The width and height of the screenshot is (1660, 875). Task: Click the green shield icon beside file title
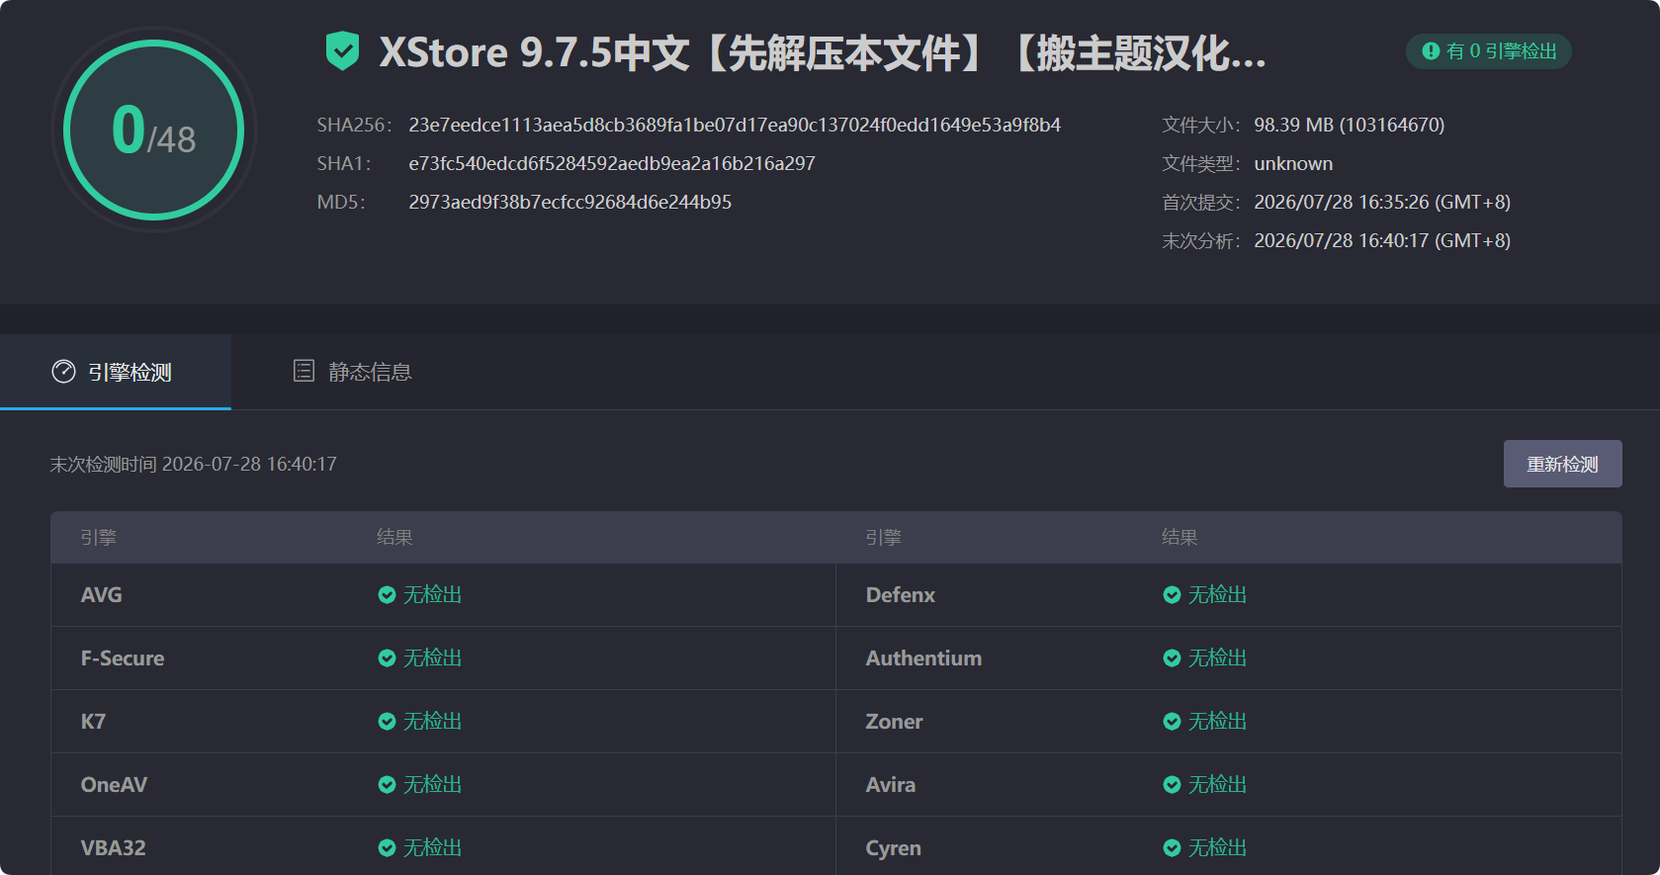pyautogui.click(x=342, y=50)
